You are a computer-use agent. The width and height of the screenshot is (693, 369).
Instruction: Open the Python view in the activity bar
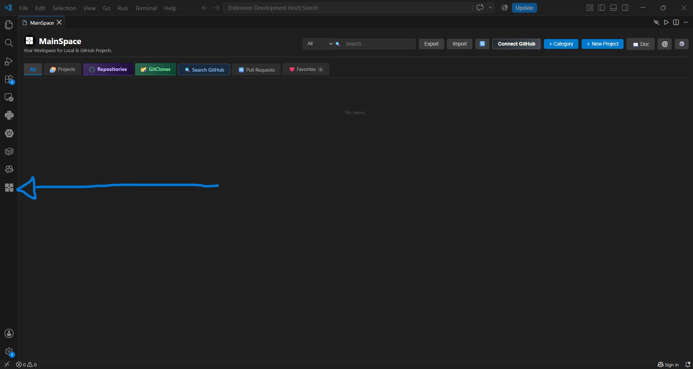[x=9, y=115]
